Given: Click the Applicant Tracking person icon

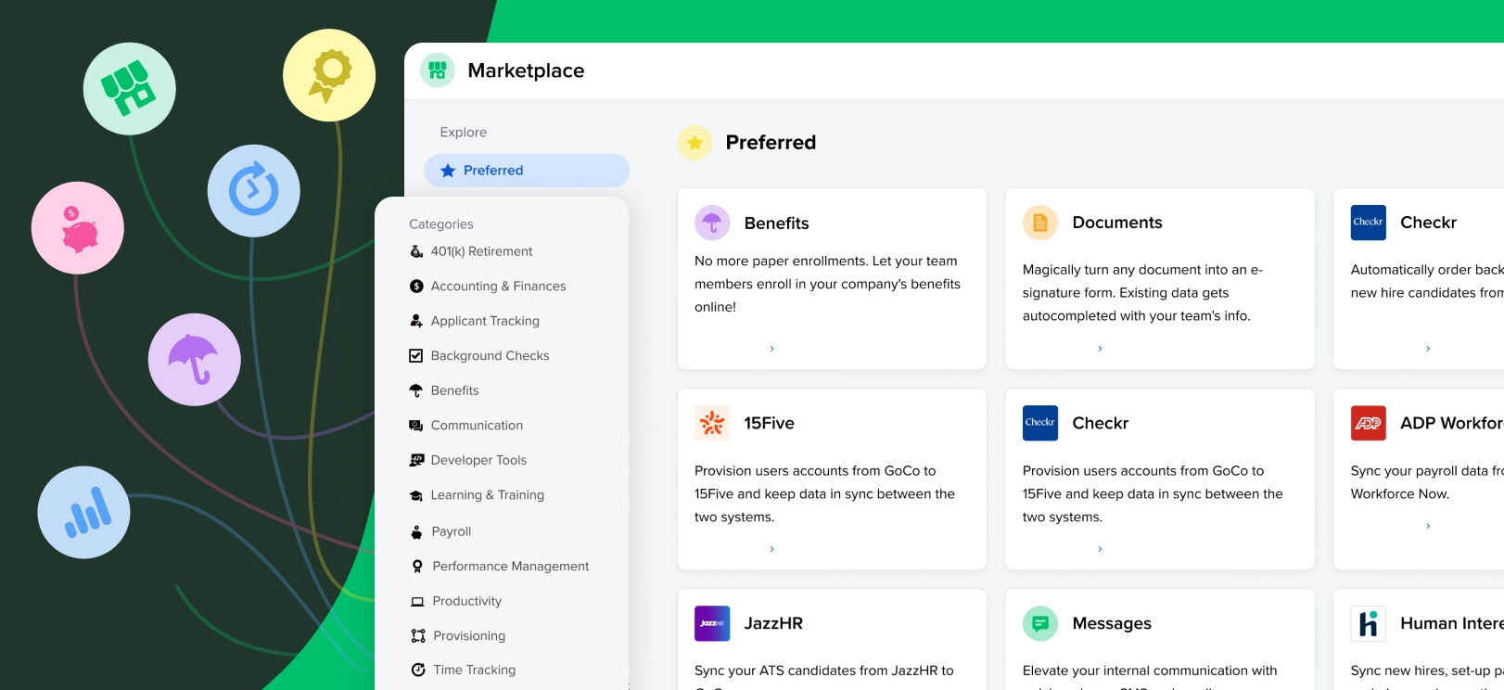Looking at the screenshot, I should [x=416, y=321].
